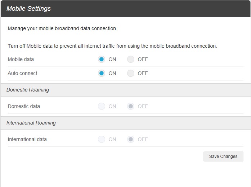Select International data OFF radio button

click(131, 139)
